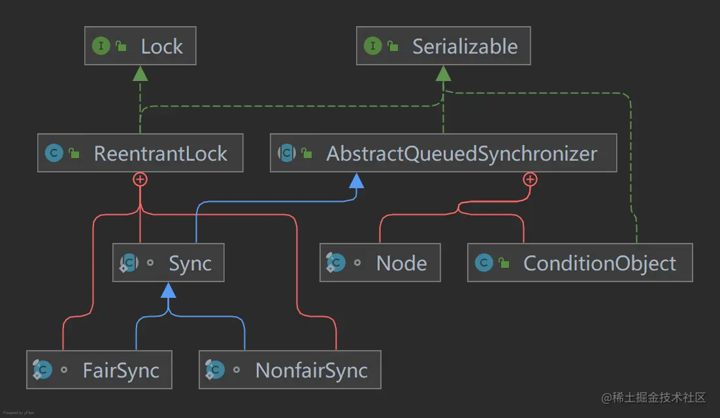The width and height of the screenshot is (720, 418).
Task: Click the abstract class icon on AbstractQueuedSynchronizer
Action: click(x=287, y=153)
